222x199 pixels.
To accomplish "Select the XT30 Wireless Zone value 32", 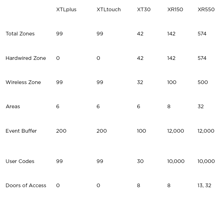I will coord(140,82).
